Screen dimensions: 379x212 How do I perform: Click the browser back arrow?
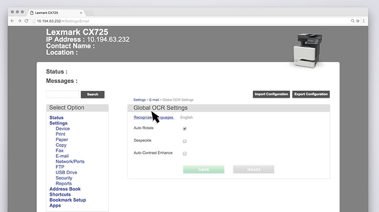click(13, 21)
